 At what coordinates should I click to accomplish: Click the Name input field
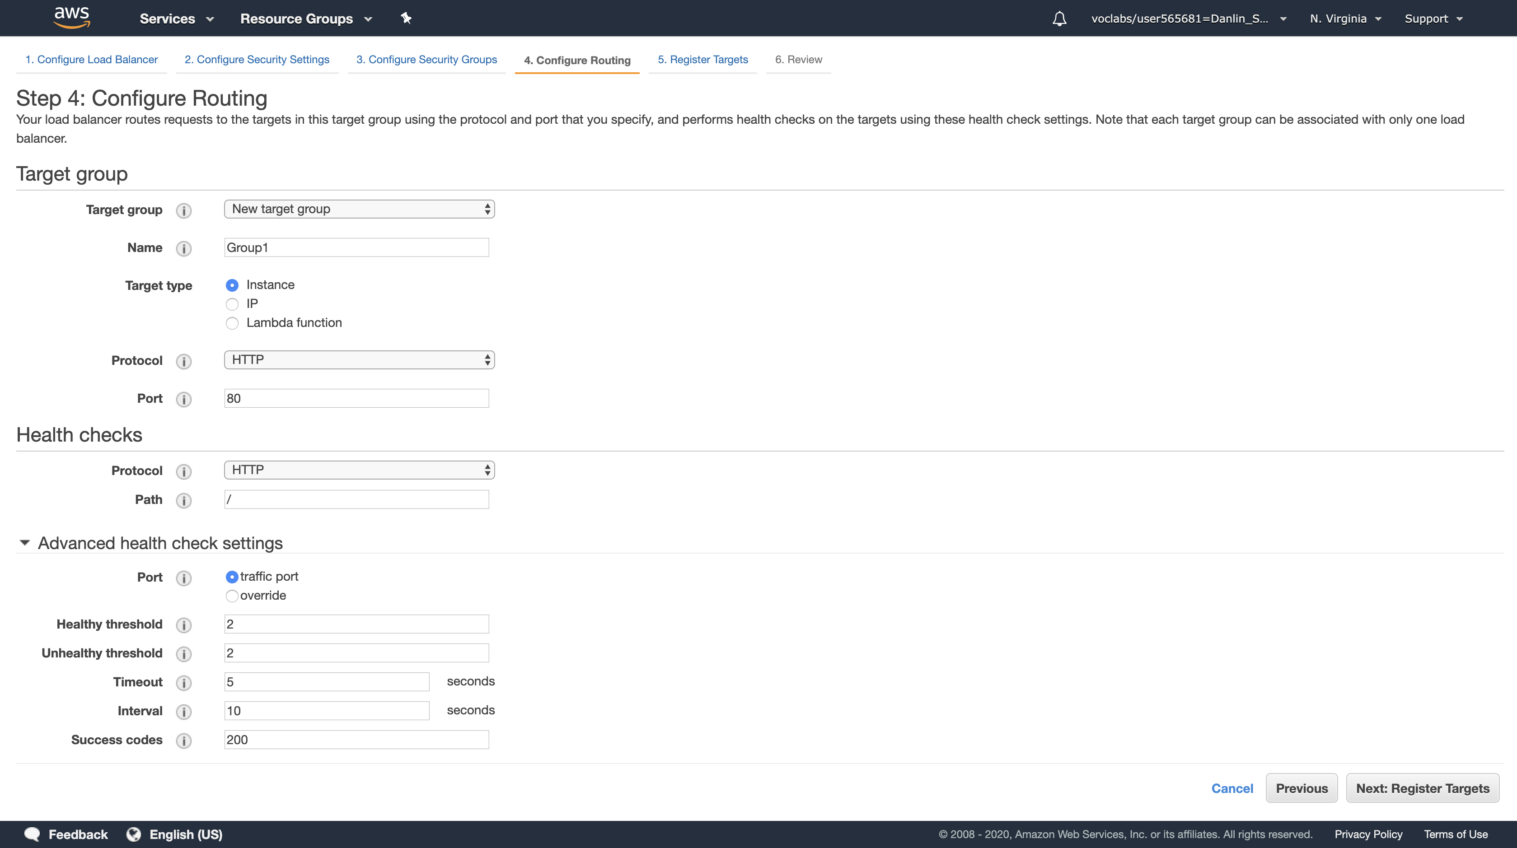356,248
